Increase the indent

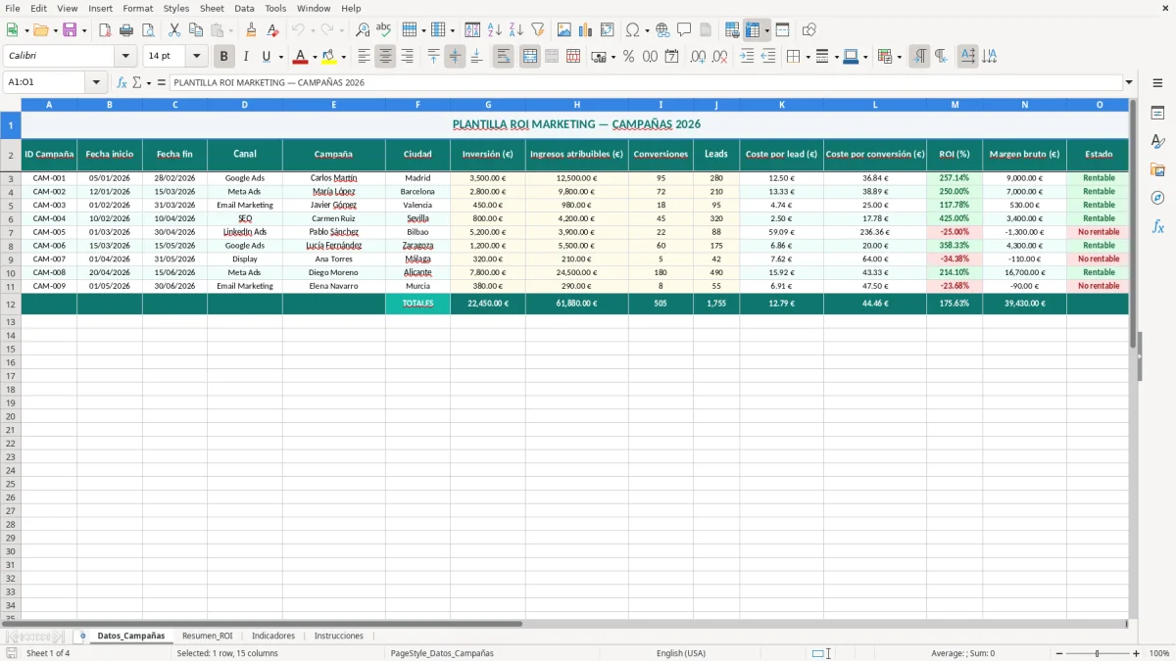click(747, 57)
